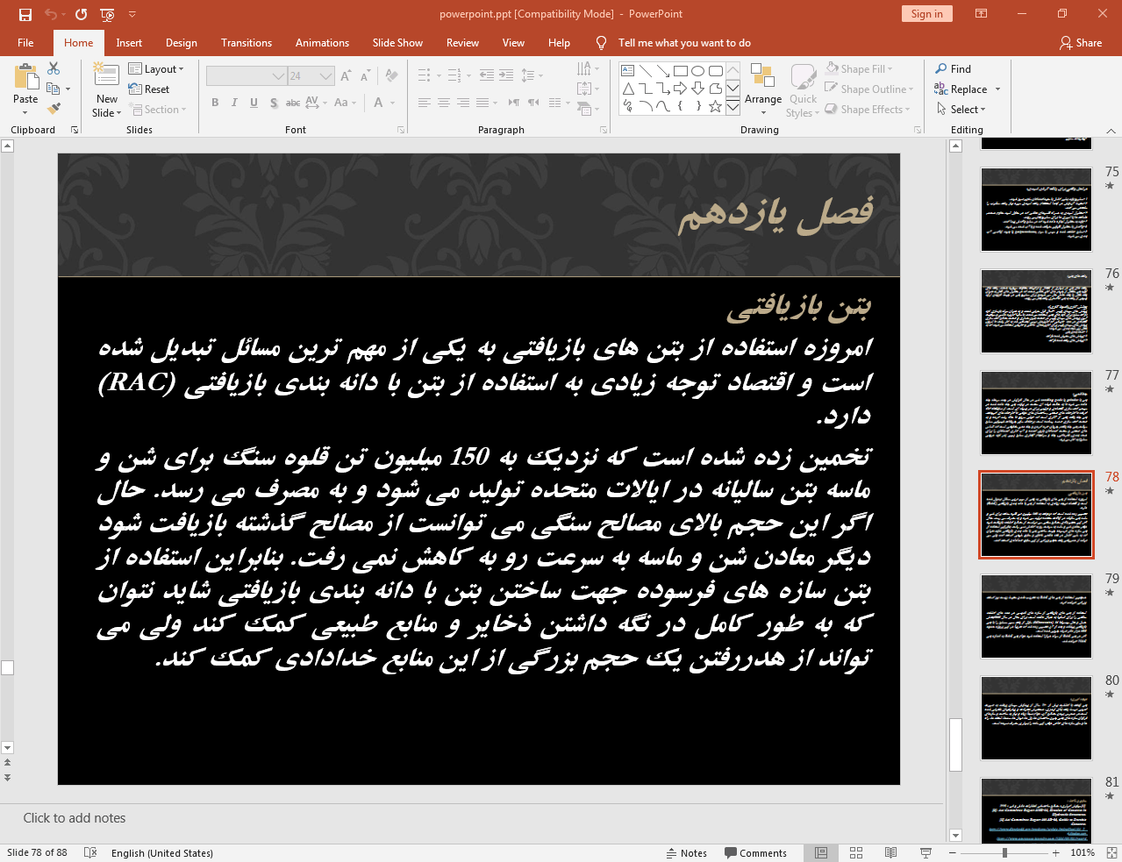This screenshot has width=1122, height=862.
Task: Expand the Layout dropdown
Action: tap(156, 68)
